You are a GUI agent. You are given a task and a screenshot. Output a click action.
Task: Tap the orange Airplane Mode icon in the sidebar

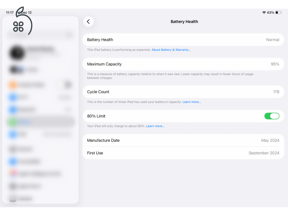[x=13, y=85]
